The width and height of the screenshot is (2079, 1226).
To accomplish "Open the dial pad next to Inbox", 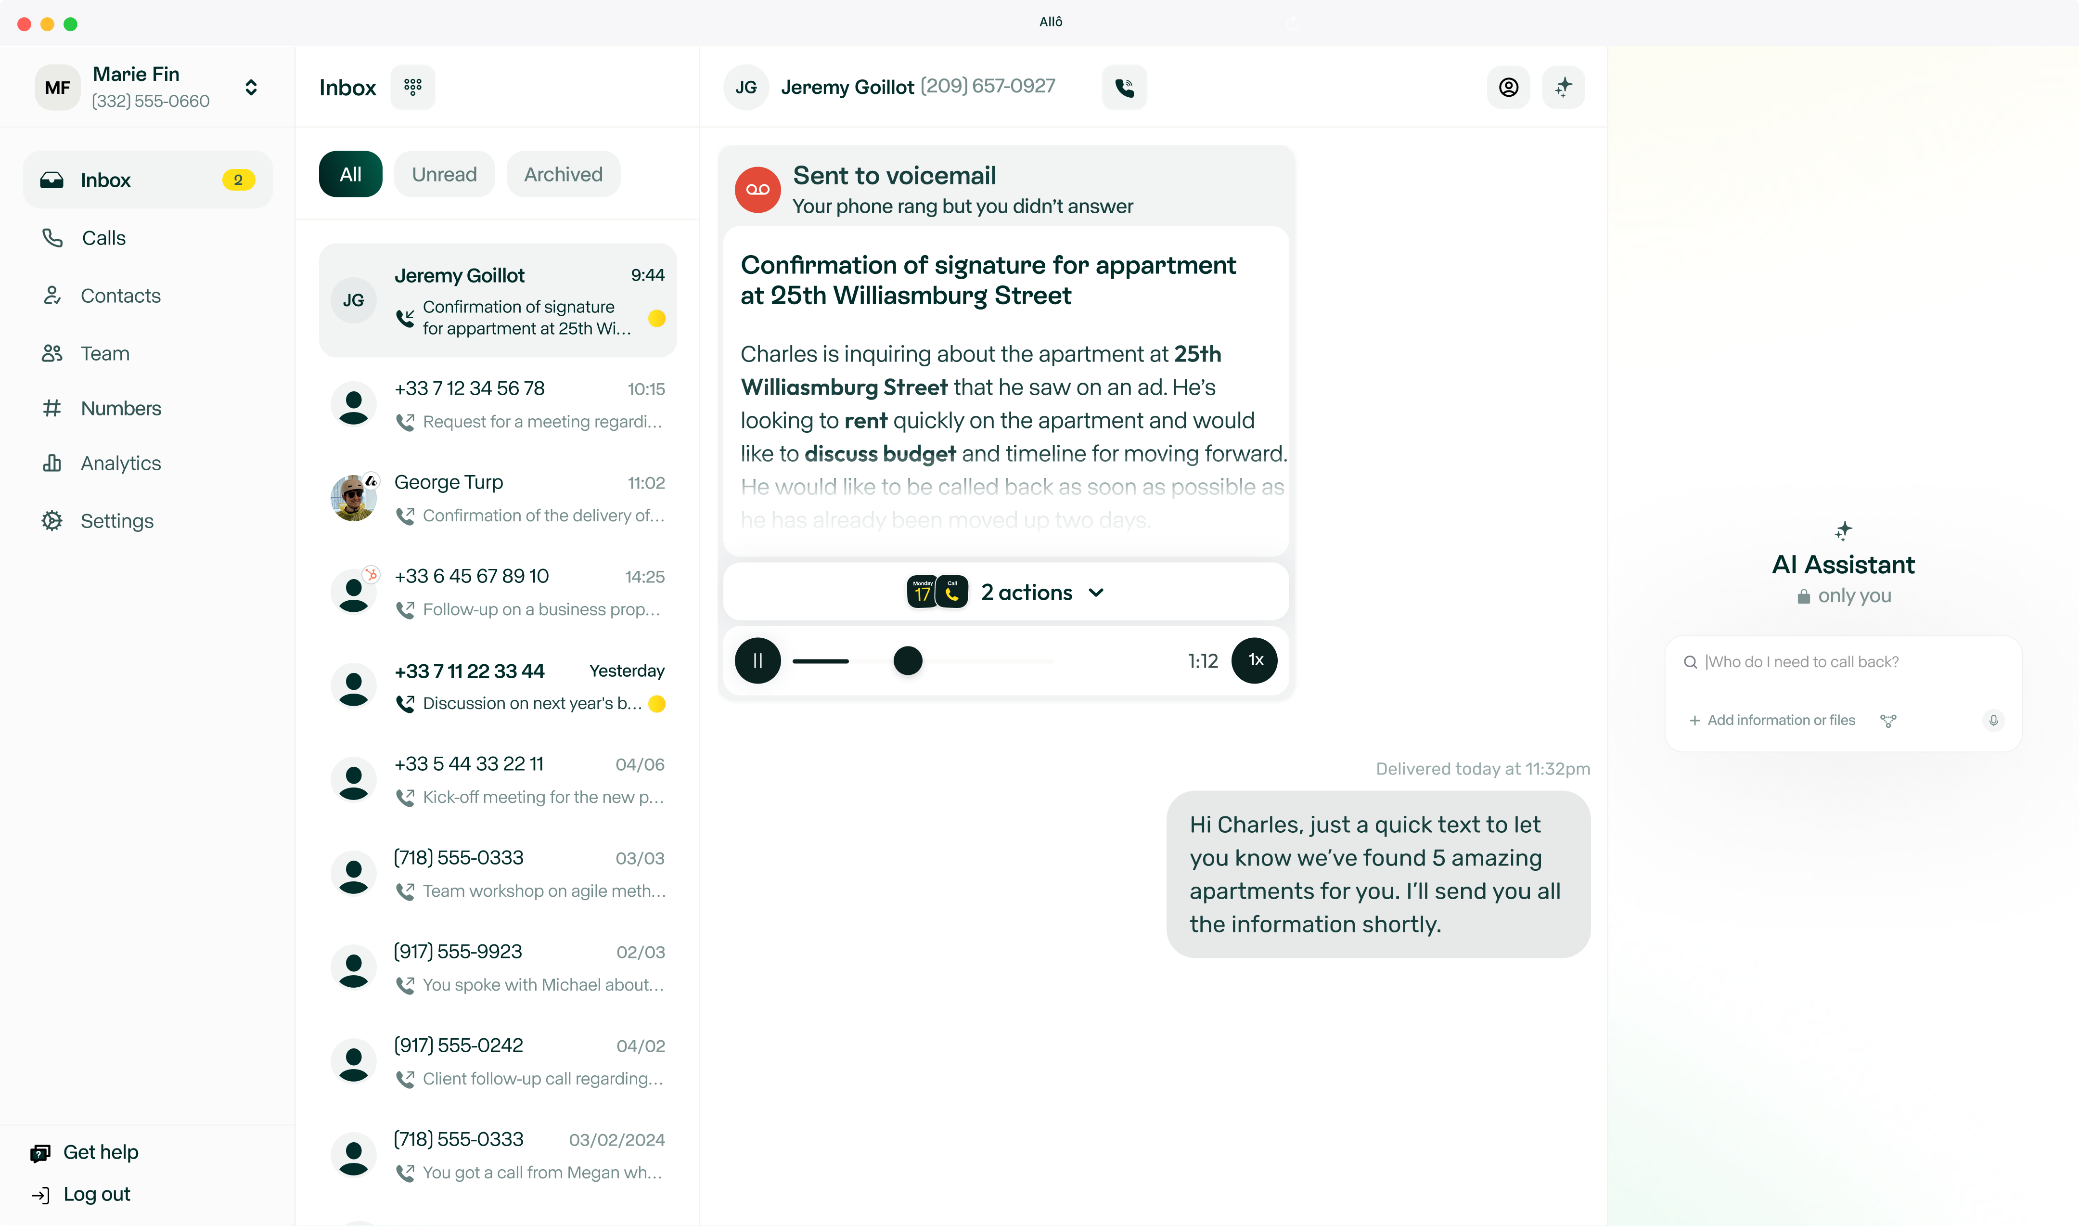I will pos(412,87).
